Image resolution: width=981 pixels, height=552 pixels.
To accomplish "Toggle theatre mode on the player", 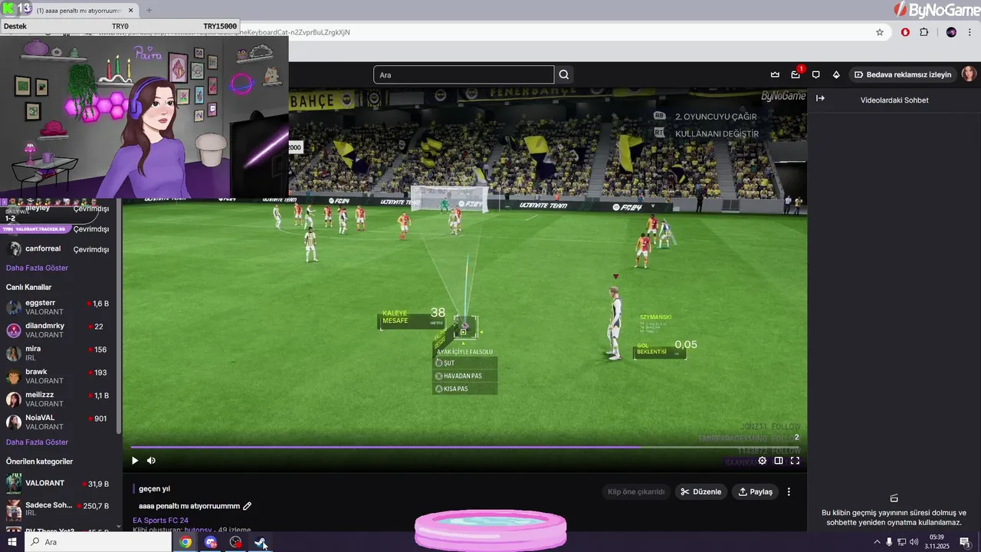I will pos(779,461).
